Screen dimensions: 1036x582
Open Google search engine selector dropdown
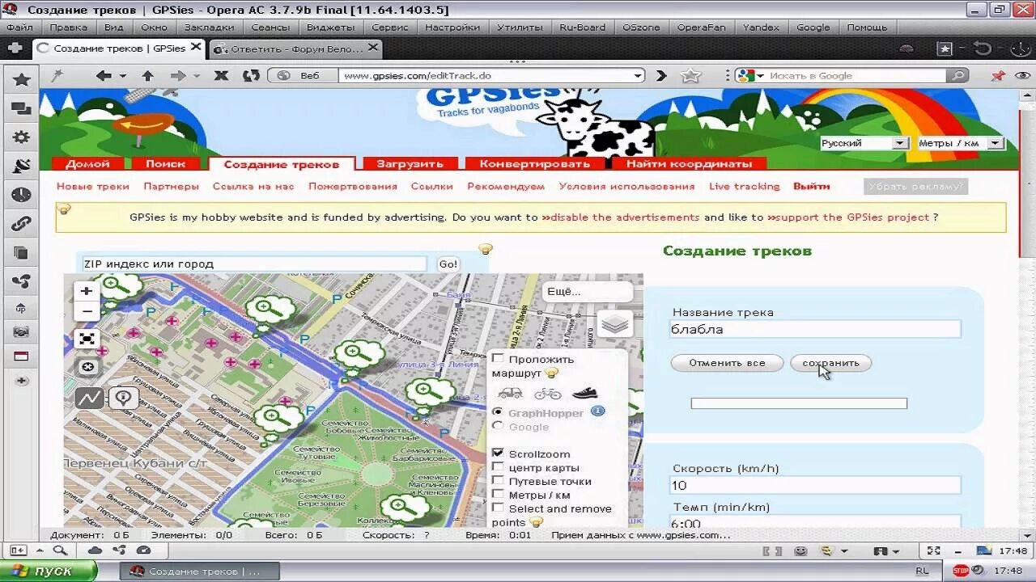750,75
